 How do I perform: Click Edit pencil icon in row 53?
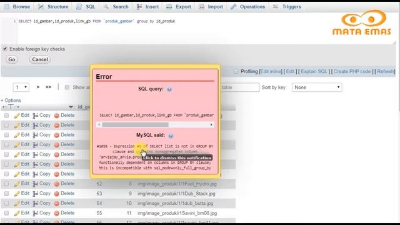point(17,194)
